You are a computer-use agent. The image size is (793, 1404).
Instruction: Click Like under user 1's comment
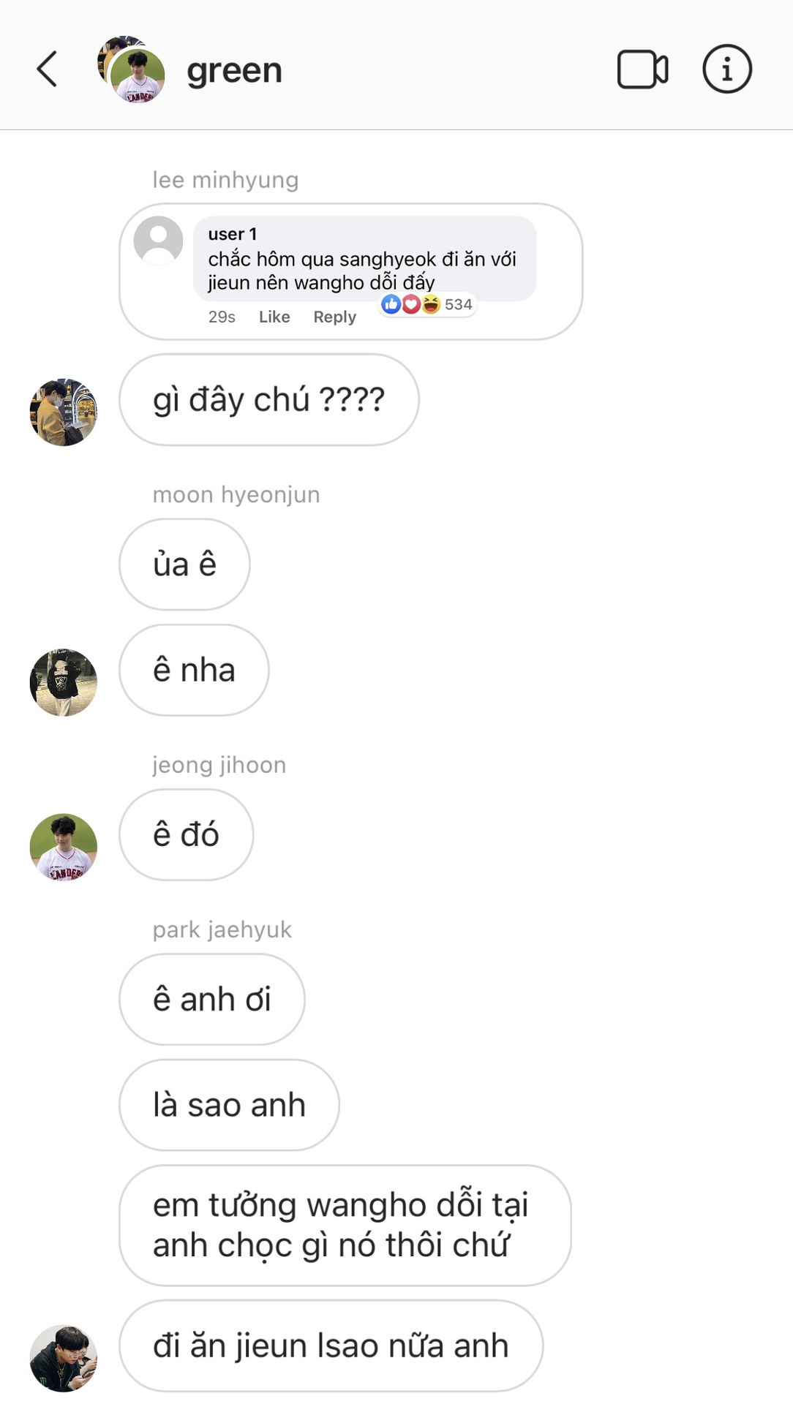[x=274, y=317]
